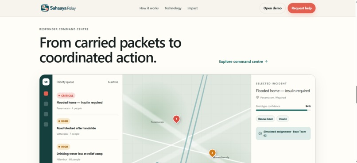Click the 6 active counter

click(x=113, y=82)
